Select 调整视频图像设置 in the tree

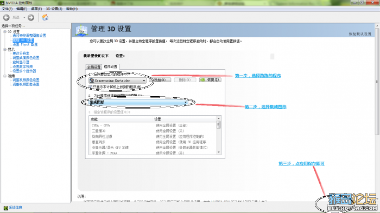pyautogui.click(x=26, y=84)
